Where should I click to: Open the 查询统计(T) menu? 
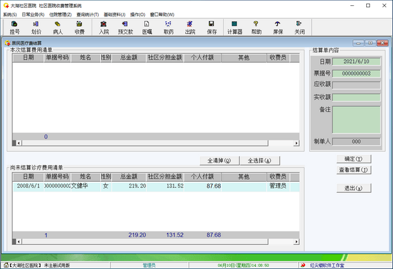[x=88, y=14]
